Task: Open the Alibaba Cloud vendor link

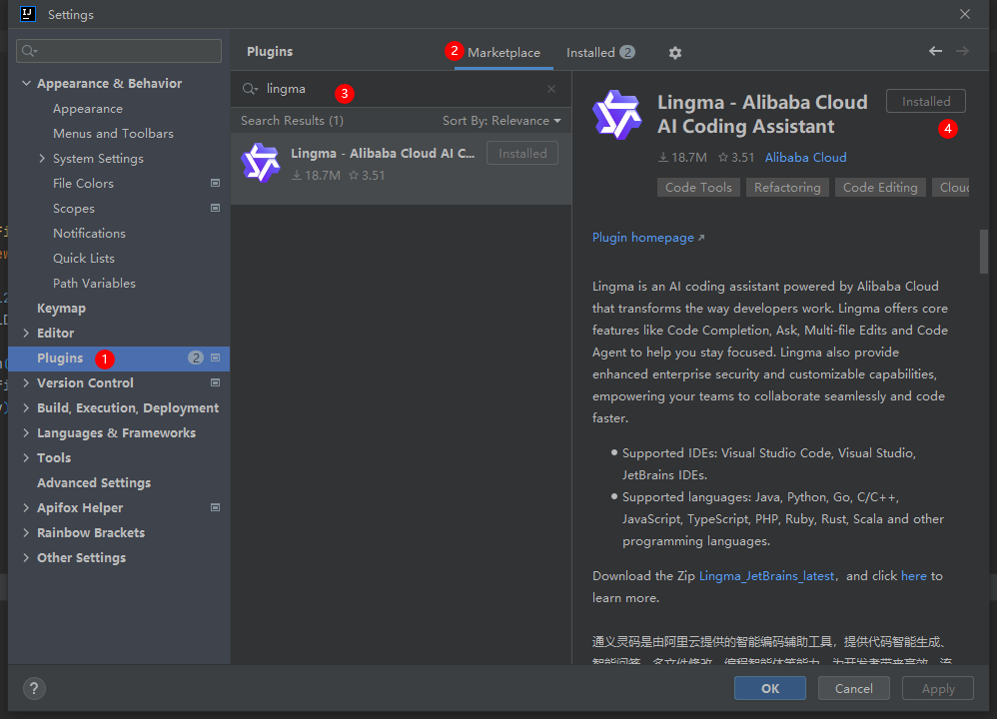Action: tap(805, 158)
